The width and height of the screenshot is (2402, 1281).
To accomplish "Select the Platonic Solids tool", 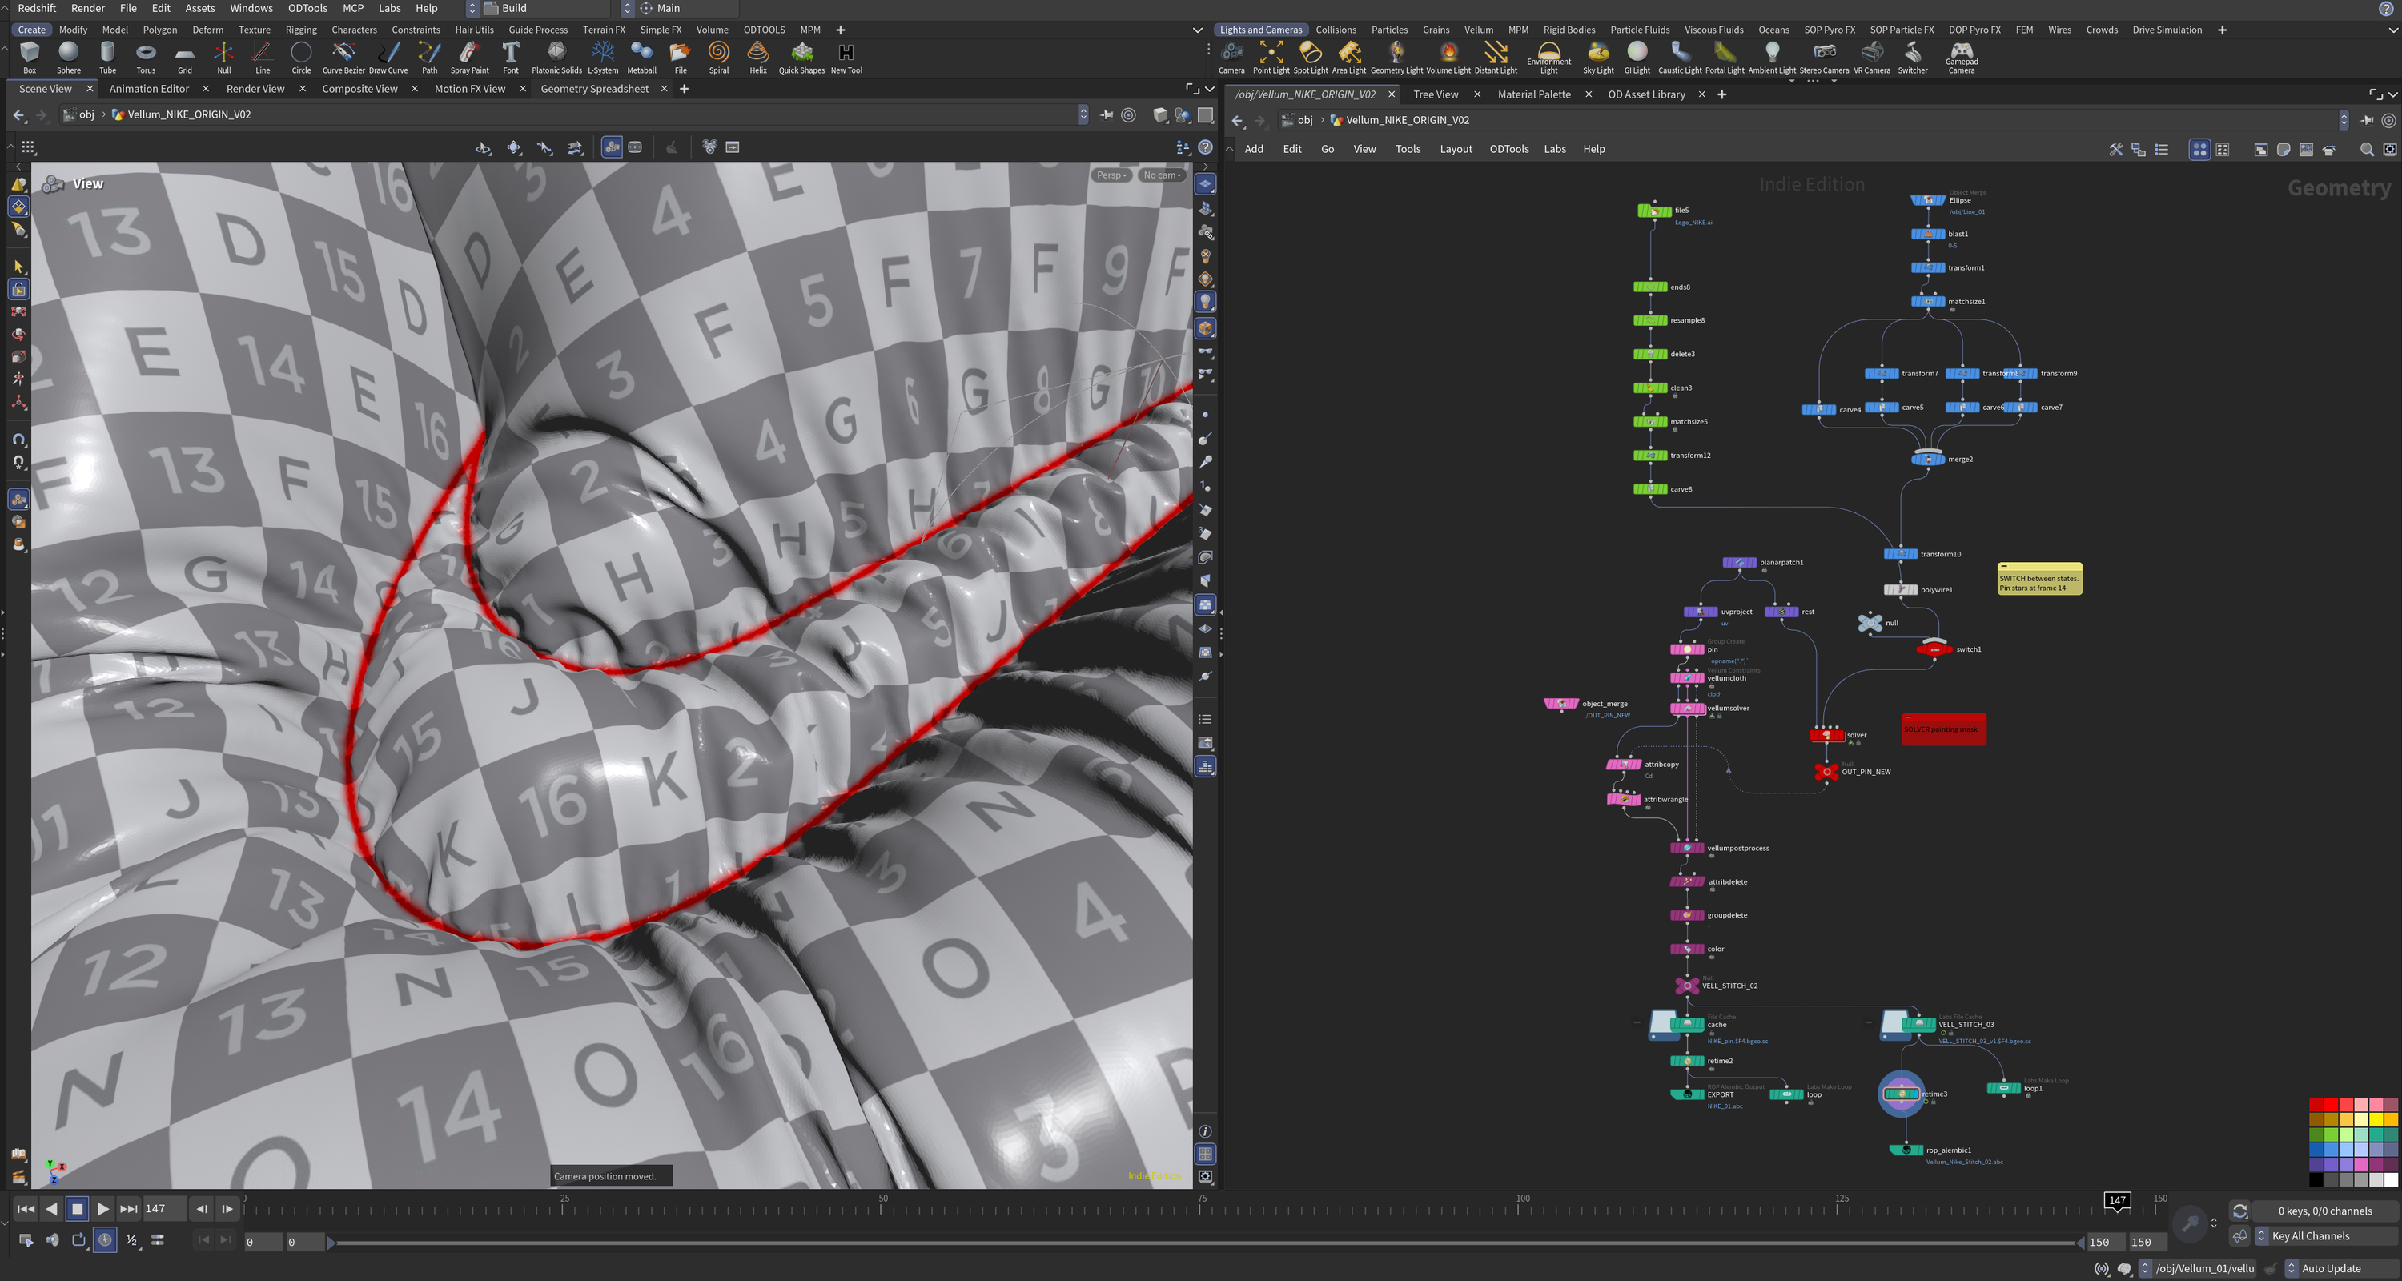I will pos(556,57).
